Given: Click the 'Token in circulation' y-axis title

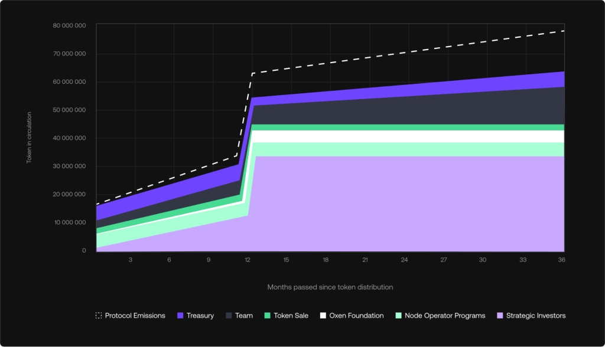Looking at the screenshot, I should [x=29, y=138].
